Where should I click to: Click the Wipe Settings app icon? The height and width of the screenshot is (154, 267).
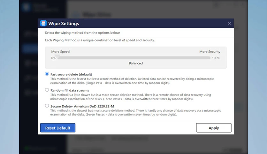pyautogui.click(x=43, y=24)
